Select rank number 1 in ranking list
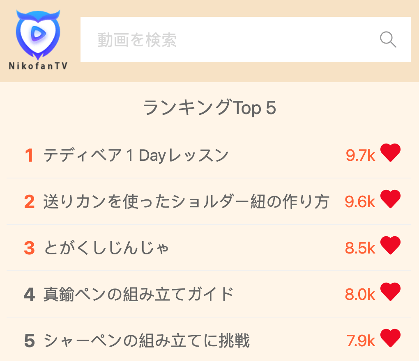This screenshot has height=361, width=419. pos(29,155)
